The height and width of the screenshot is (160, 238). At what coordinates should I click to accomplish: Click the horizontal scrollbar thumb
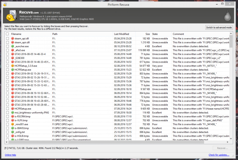107,142
